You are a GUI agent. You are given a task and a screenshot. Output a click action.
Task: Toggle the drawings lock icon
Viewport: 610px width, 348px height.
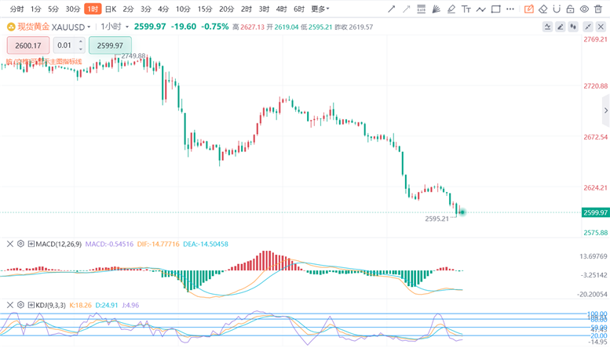click(570, 9)
